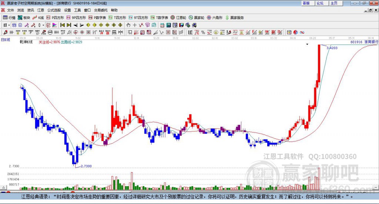
Task: Click the blue infinity symbol icon
Action: pos(302,32)
